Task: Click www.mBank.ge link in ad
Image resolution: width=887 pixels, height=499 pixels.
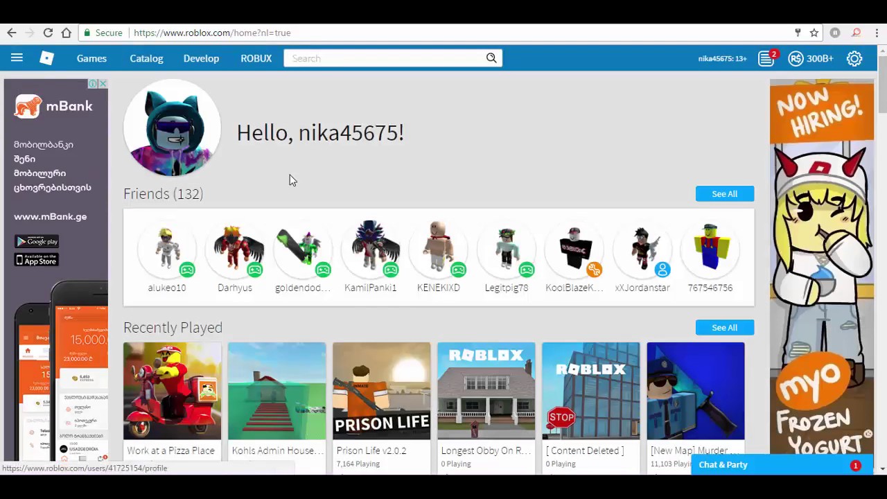Action: [x=51, y=216]
